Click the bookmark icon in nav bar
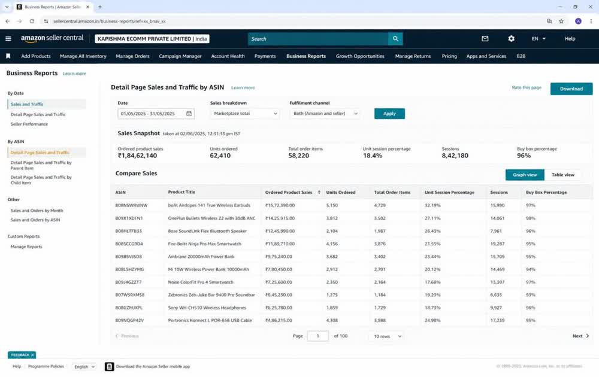 (x=8, y=56)
